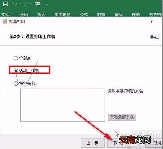The height and width of the screenshot is (149, 163).
Task: Expand the customize quick access toolbar arrow
Action: pyautogui.click(x=47, y=4)
